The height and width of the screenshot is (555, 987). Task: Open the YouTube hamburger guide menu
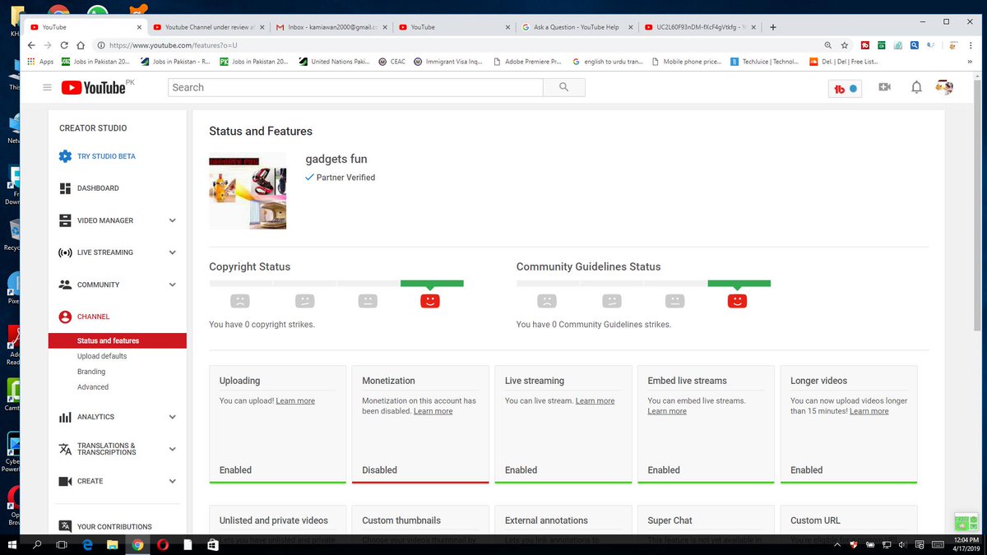[47, 87]
